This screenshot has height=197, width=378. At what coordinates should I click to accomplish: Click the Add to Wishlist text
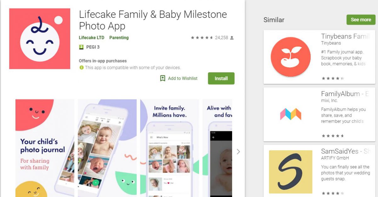[183, 78]
